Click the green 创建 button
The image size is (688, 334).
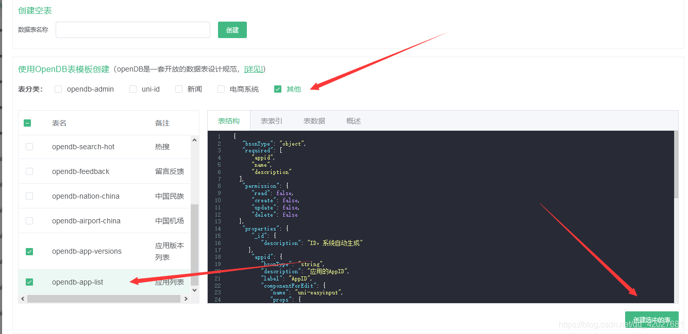pyautogui.click(x=232, y=30)
